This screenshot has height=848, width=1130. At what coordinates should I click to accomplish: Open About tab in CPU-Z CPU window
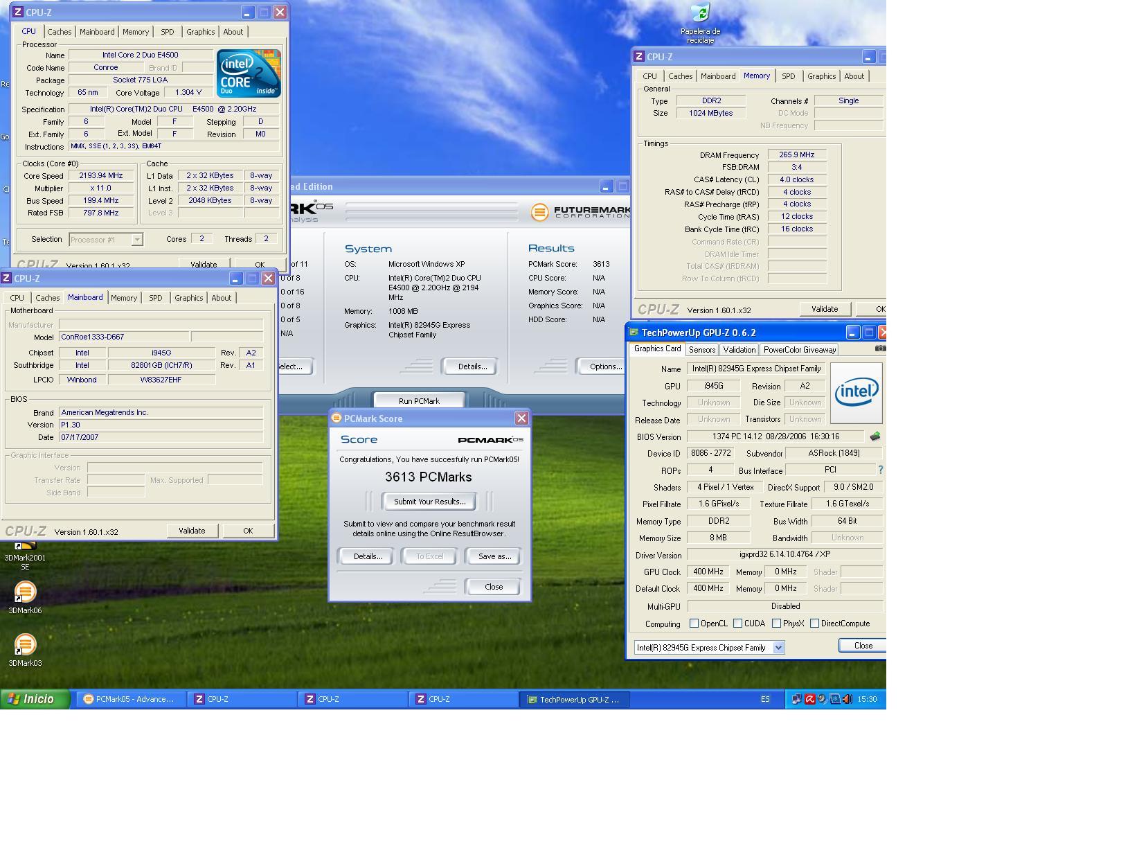[233, 32]
